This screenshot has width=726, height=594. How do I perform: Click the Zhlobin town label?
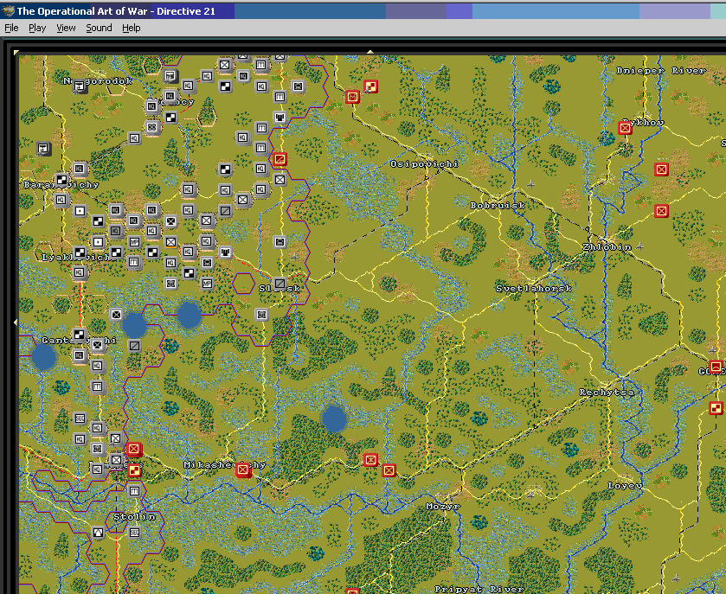(607, 247)
